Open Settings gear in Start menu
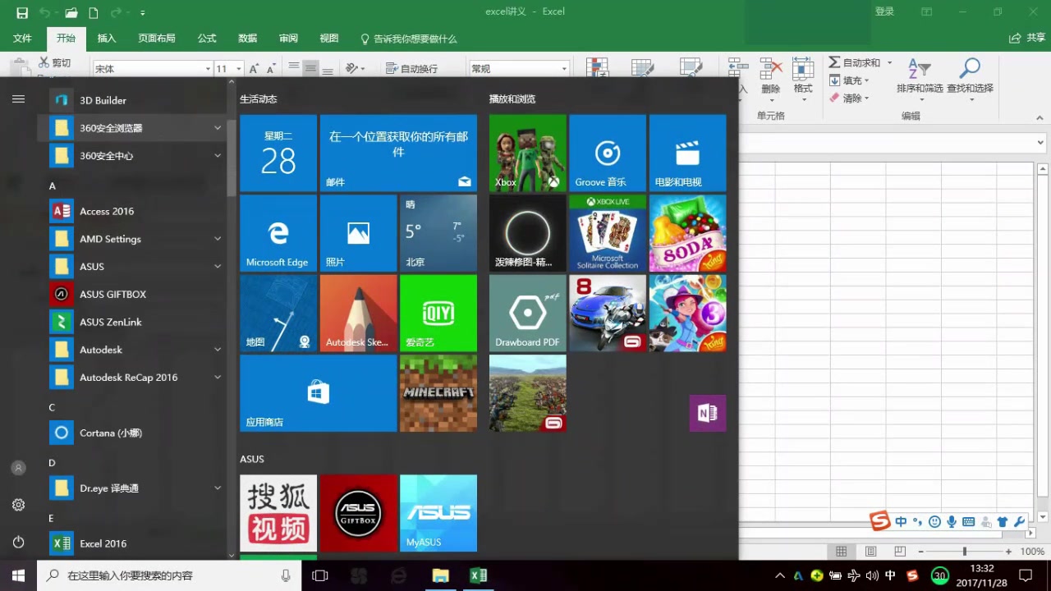The height and width of the screenshot is (591, 1051). (x=18, y=505)
